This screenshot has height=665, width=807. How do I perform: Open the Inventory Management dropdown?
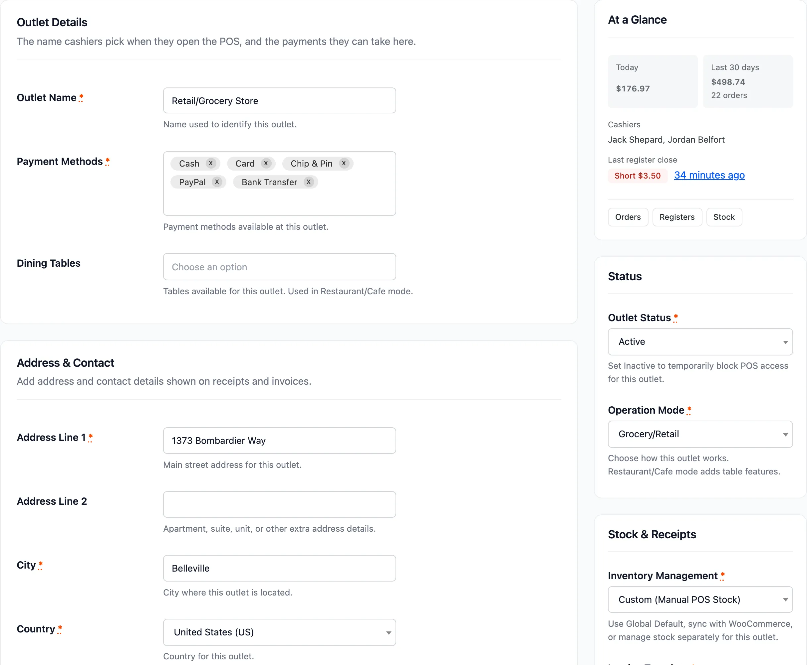tap(700, 599)
